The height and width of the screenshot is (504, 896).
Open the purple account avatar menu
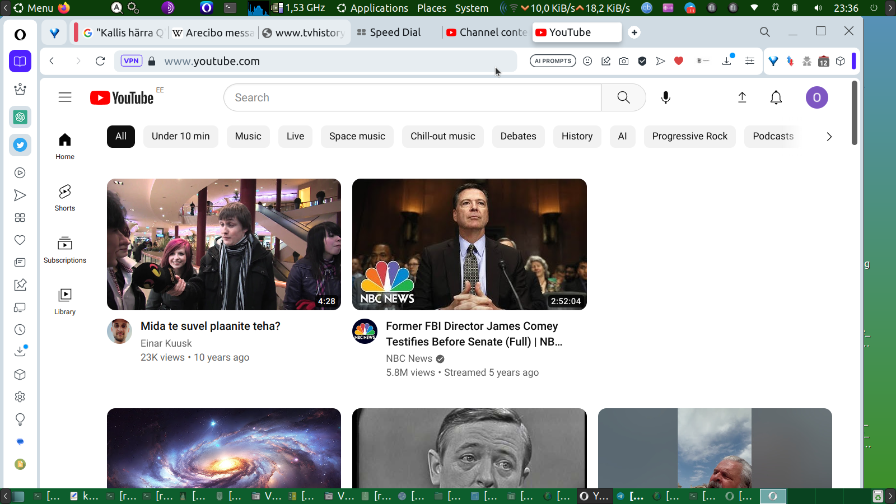pos(817,97)
